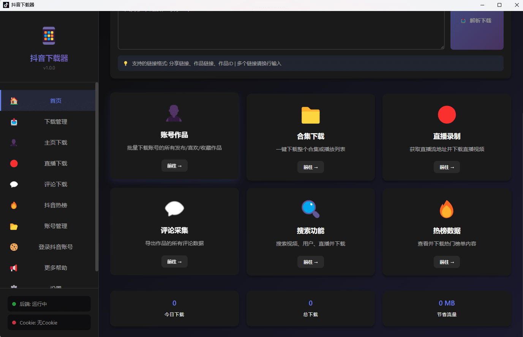
Task: Click the app logo above 抖音下载器
Action: point(49,35)
